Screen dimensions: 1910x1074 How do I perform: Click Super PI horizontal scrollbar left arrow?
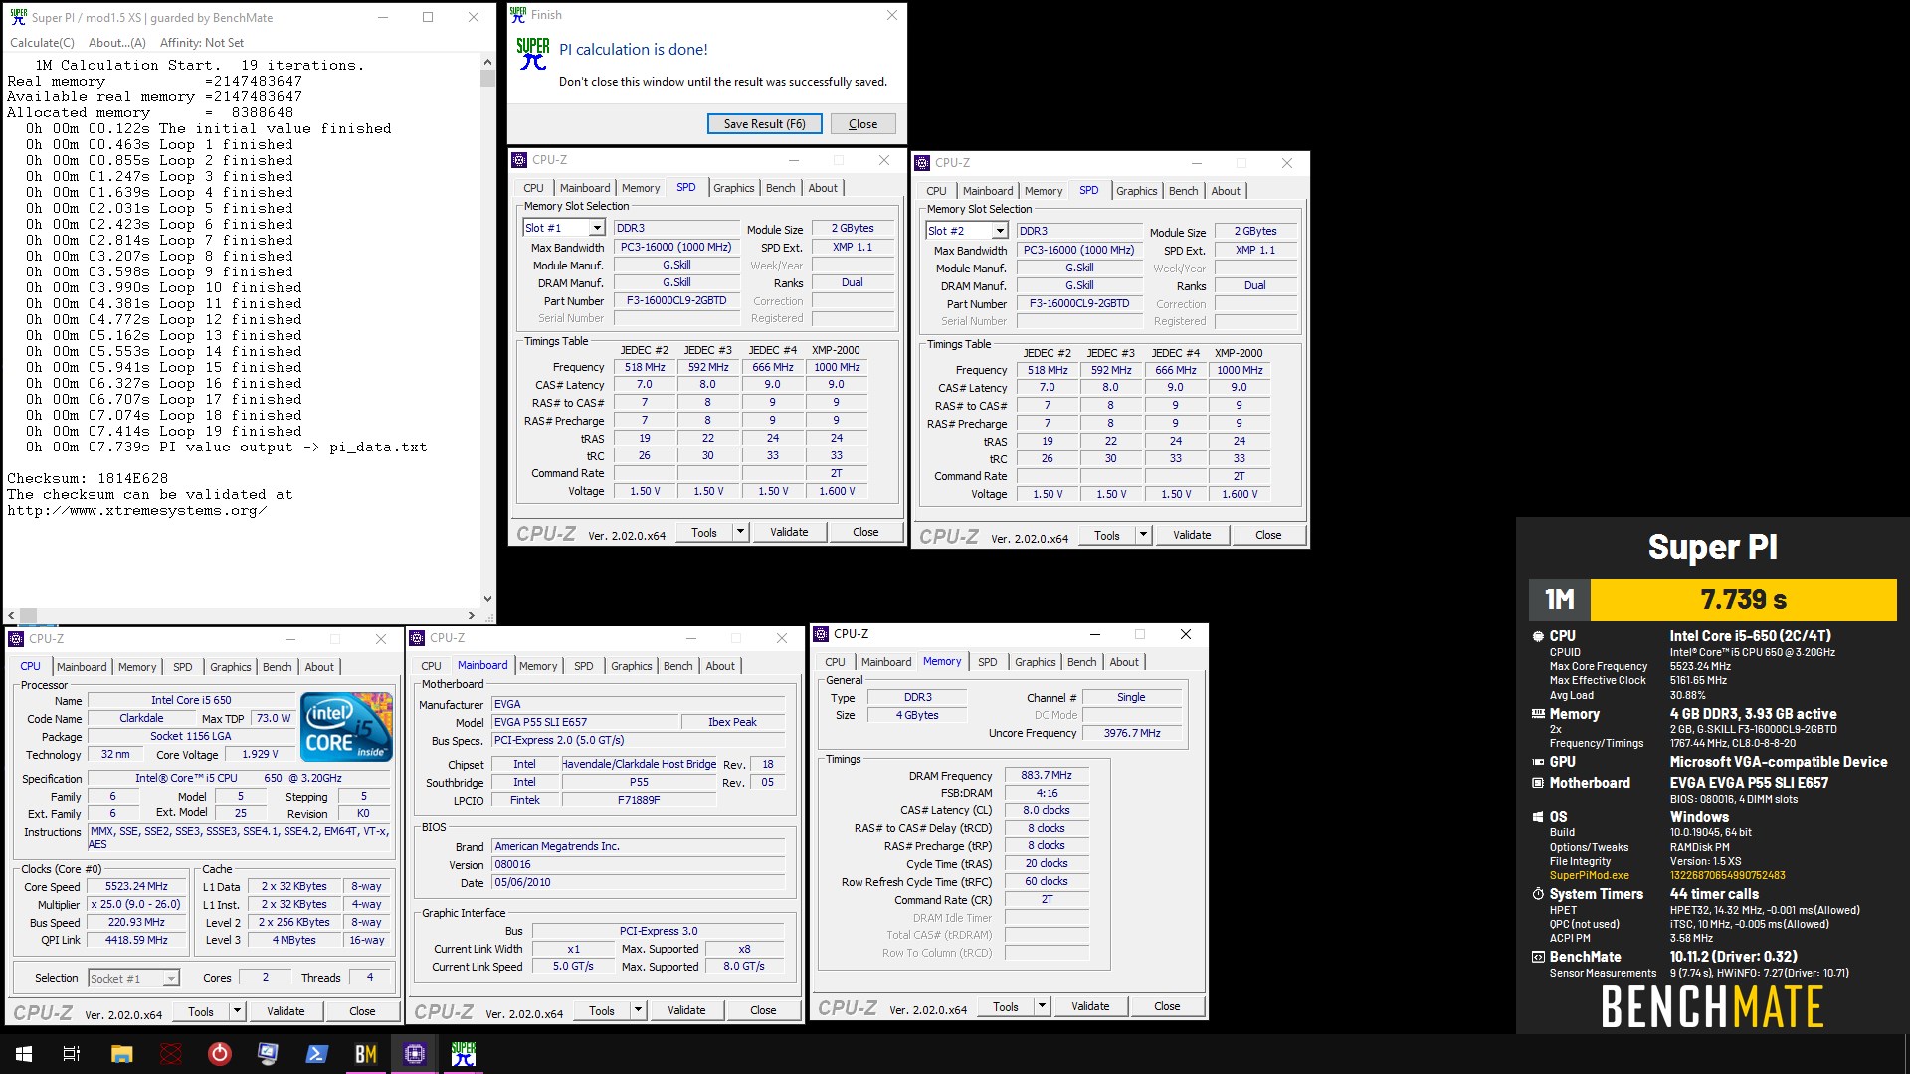tap(11, 615)
